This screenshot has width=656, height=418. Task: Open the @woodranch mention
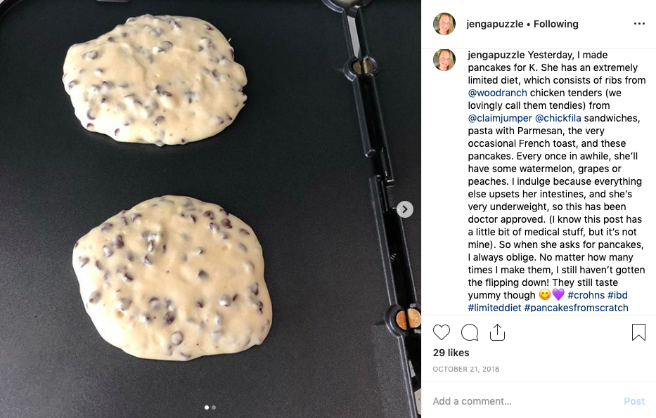click(x=497, y=93)
